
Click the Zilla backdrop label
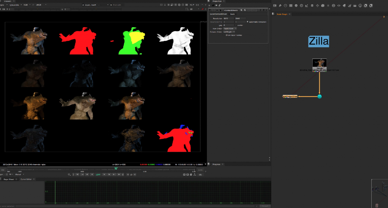pyautogui.click(x=318, y=41)
